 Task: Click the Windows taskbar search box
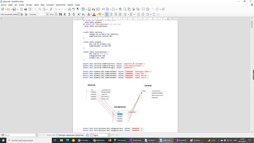click(x=29, y=140)
